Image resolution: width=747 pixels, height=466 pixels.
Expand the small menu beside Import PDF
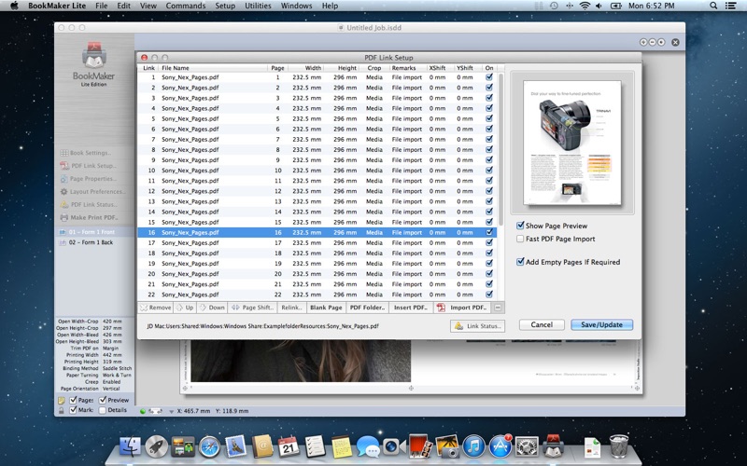(x=498, y=308)
